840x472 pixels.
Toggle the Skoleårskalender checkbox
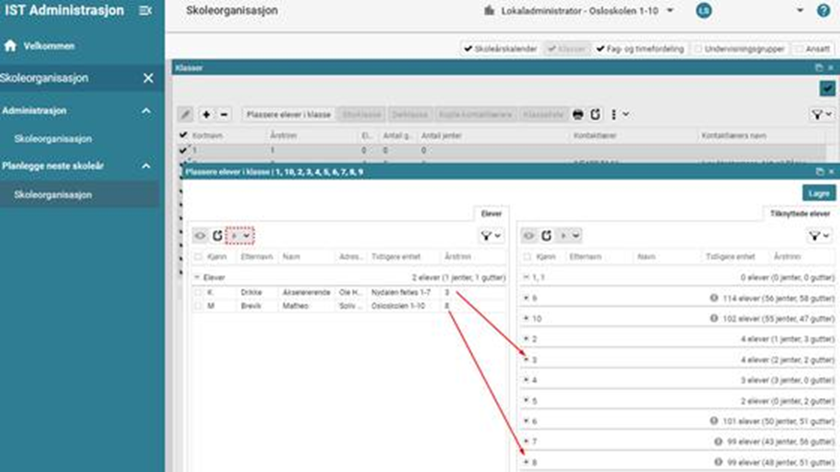coord(468,48)
